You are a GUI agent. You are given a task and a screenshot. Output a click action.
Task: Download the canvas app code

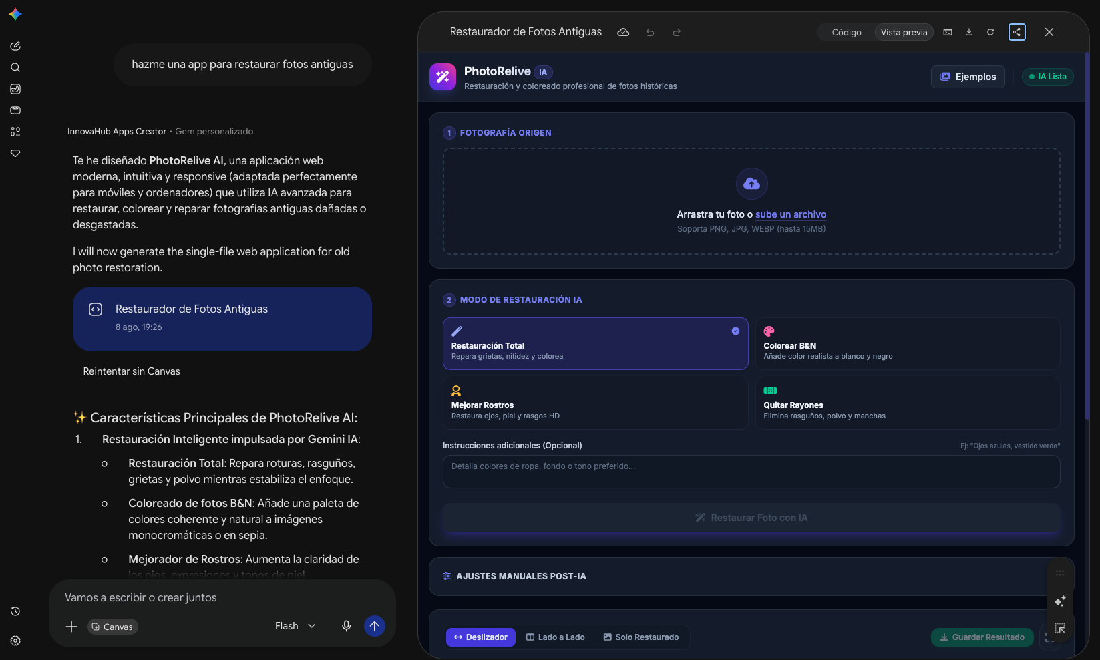pos(969,32)
